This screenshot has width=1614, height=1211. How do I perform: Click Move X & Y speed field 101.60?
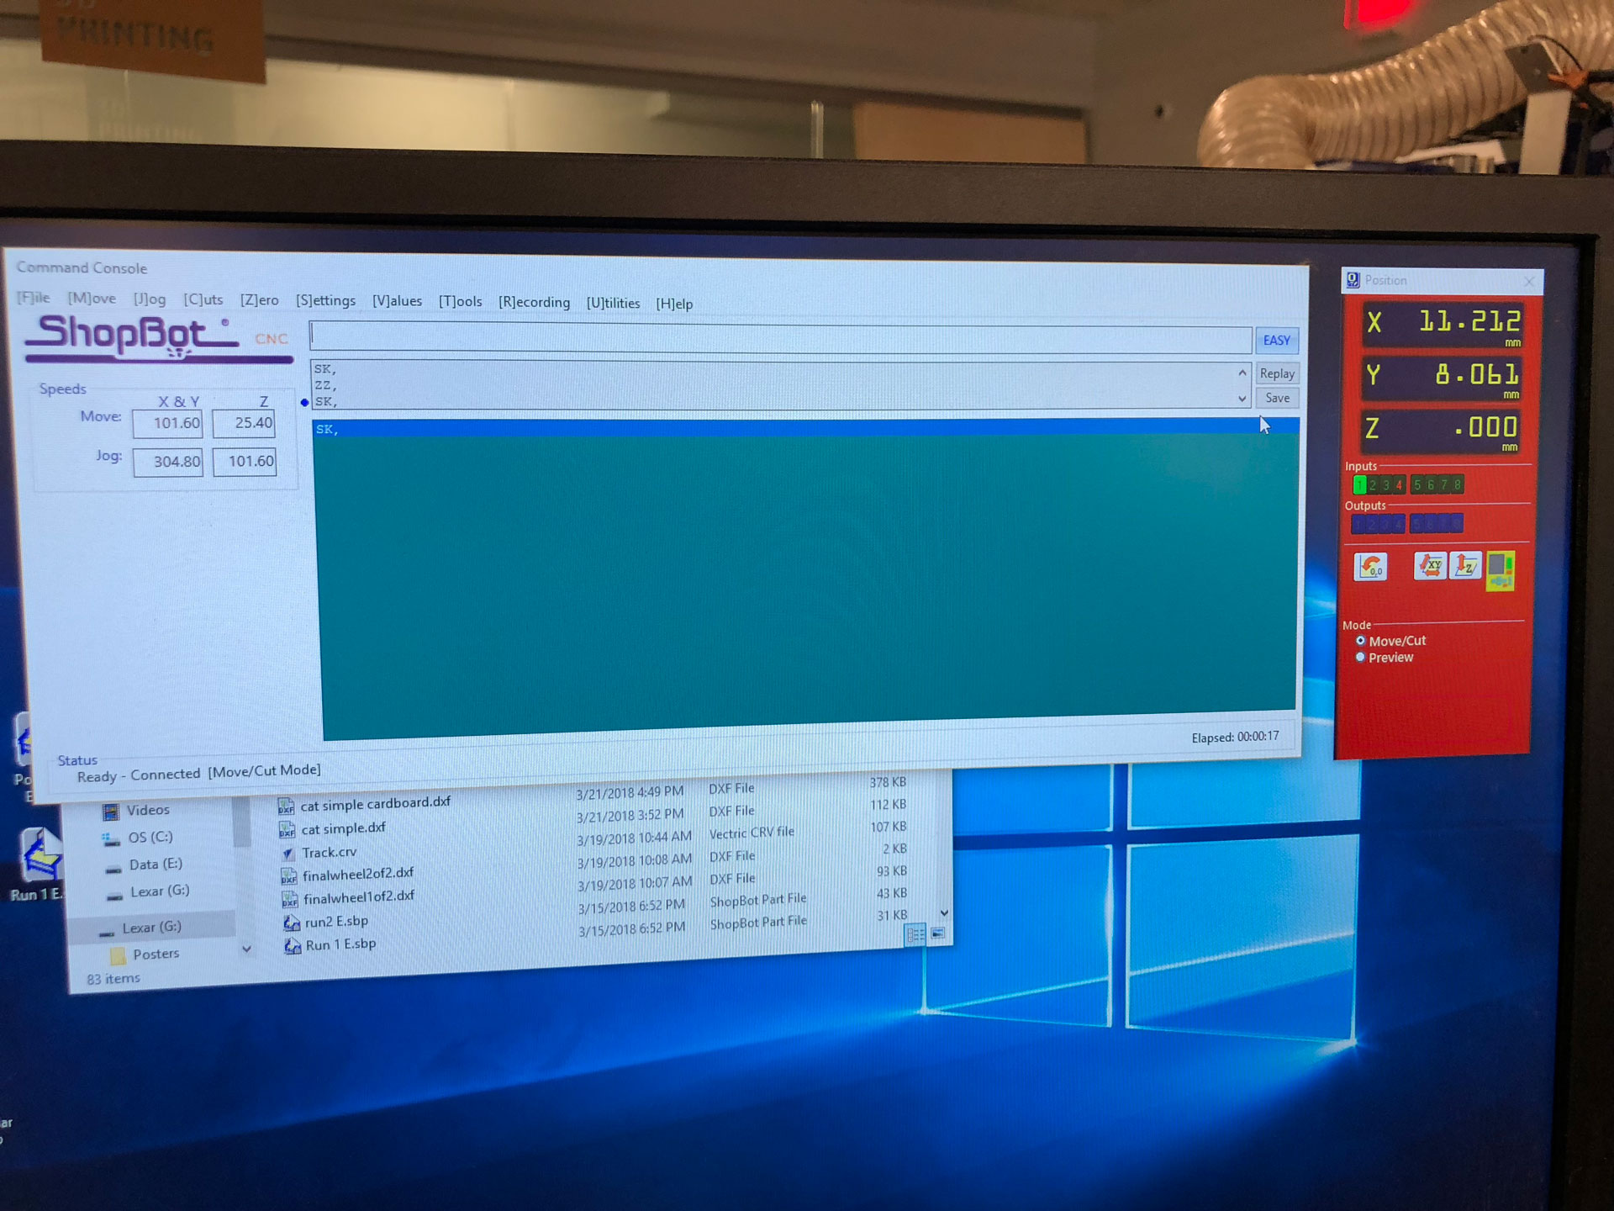coord(167,423)
